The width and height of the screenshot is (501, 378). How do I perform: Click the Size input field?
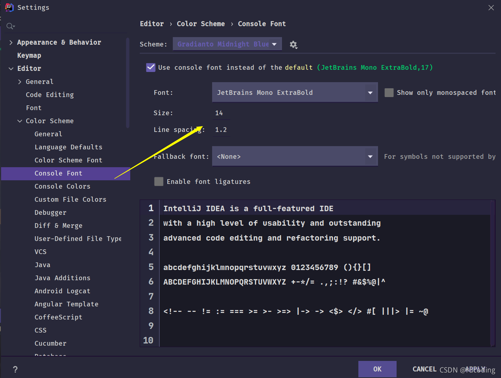pos(221,113)
